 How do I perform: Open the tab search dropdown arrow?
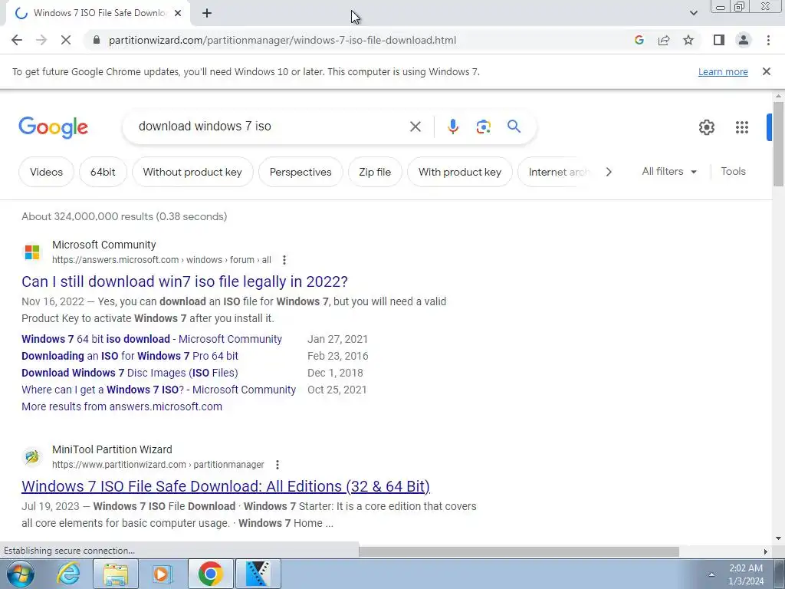coord(693,13)
